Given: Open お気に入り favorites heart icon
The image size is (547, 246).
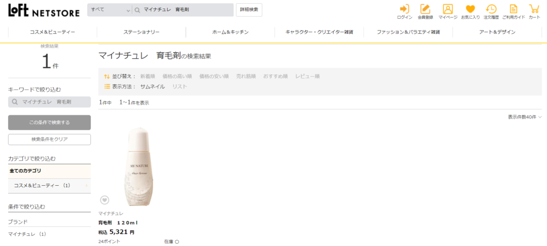Looking at the screenshot, I should [470, 12].
